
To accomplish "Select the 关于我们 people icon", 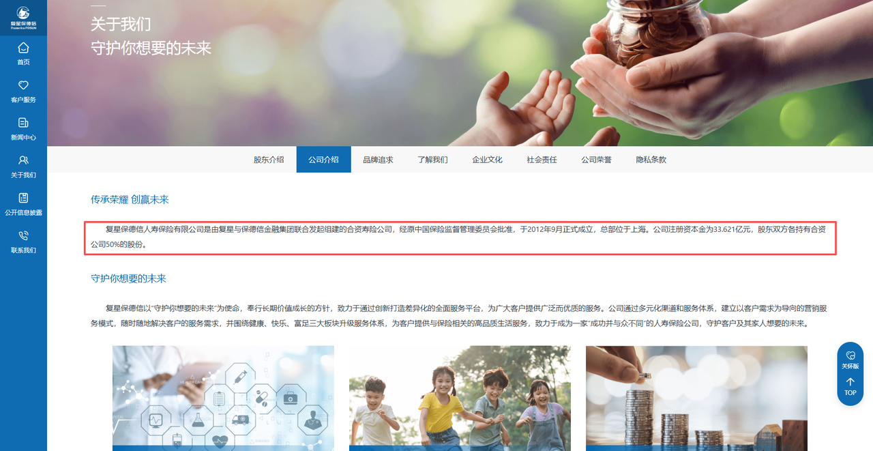I will pos(23,160).
